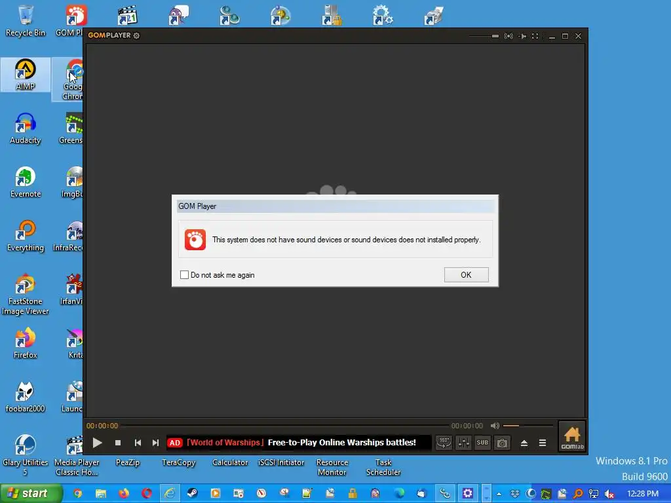Select the Firefox desktop shortcut
Screen dimensions: 671x503
(x=26, y=343)
